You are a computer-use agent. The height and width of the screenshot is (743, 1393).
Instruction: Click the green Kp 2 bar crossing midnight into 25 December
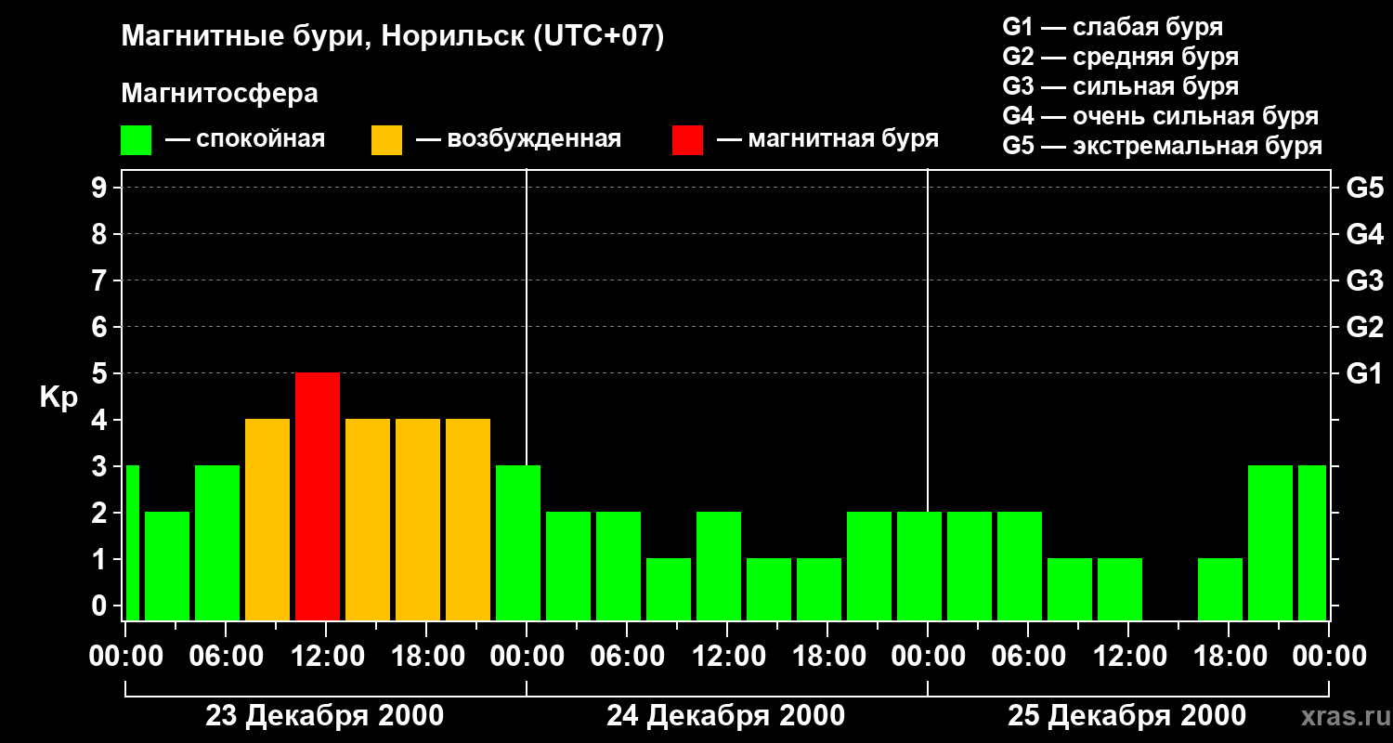pyautogui.click(x=919, y=566)
